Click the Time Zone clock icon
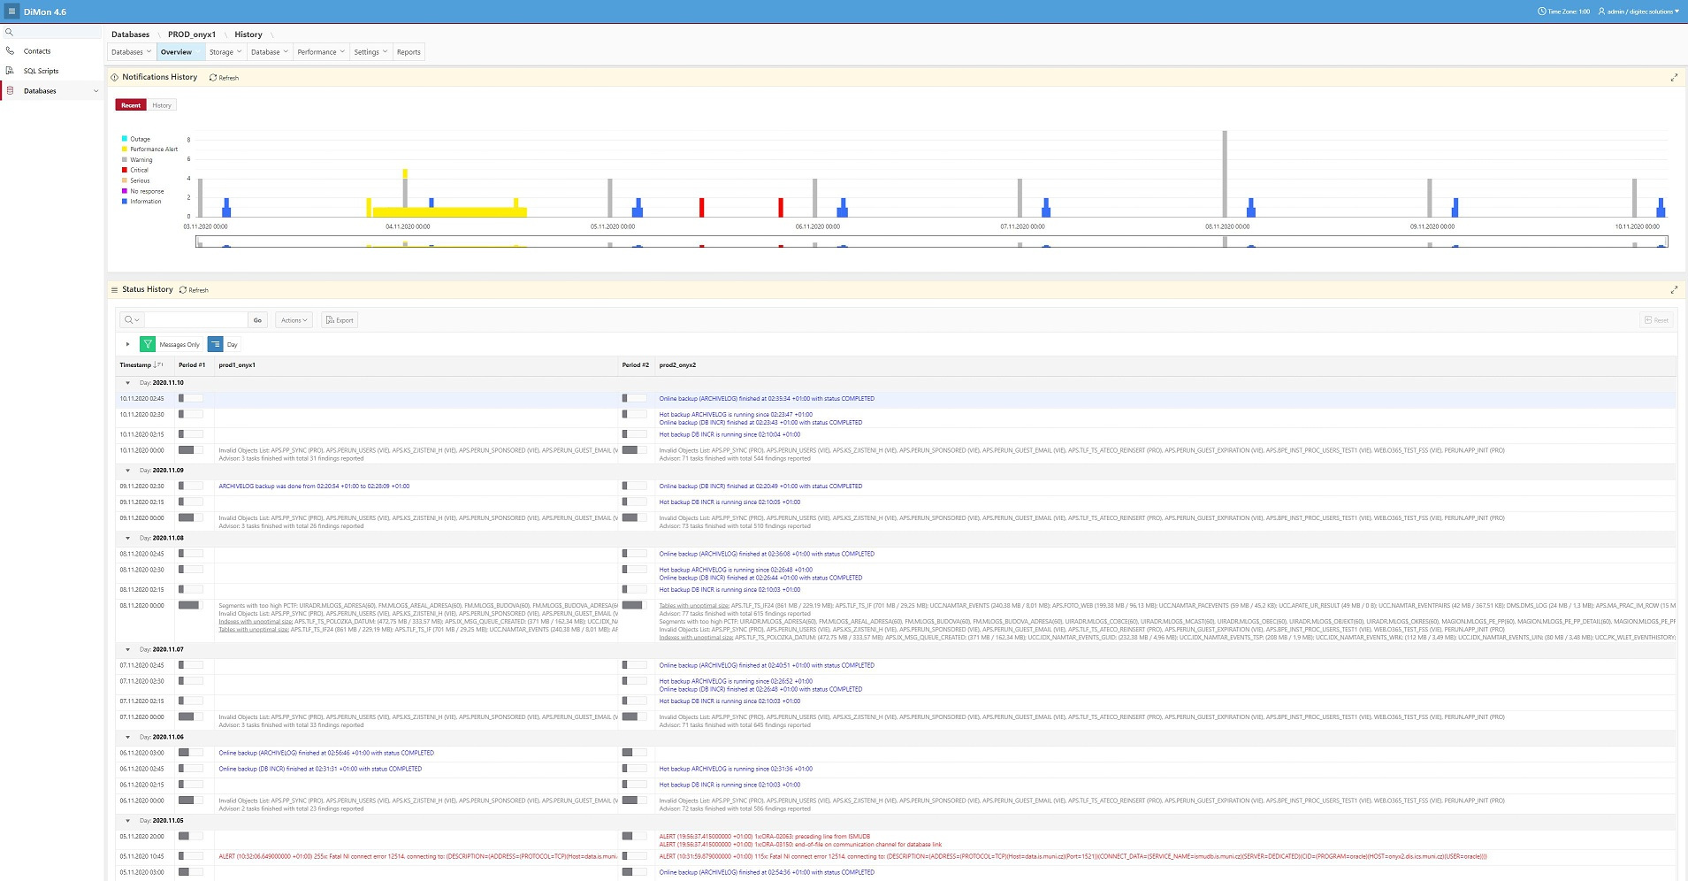This screenshot has width=1688, height=881. click(x=1542, y=11)
